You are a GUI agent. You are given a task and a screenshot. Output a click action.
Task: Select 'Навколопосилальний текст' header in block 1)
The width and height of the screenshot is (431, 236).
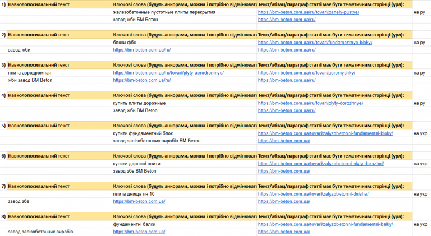(x=59, y=4)
